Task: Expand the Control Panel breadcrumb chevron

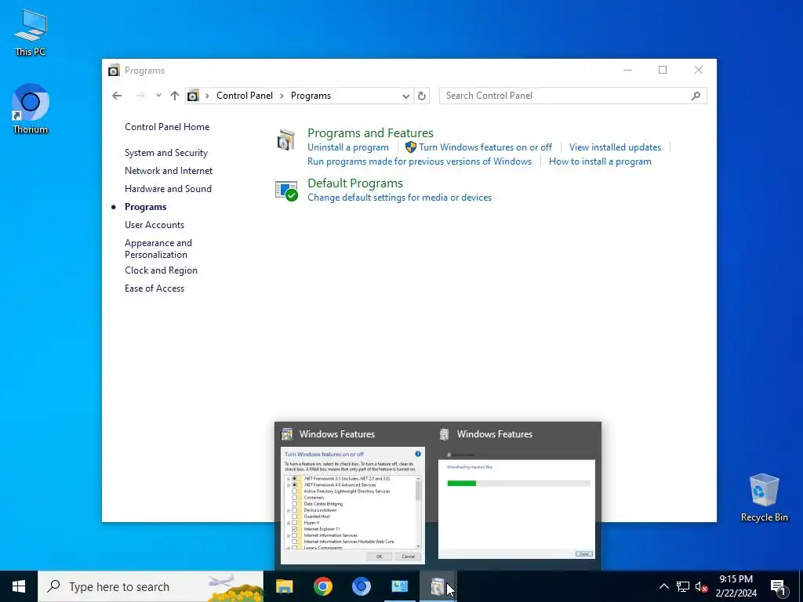Action: pos(282,96)
